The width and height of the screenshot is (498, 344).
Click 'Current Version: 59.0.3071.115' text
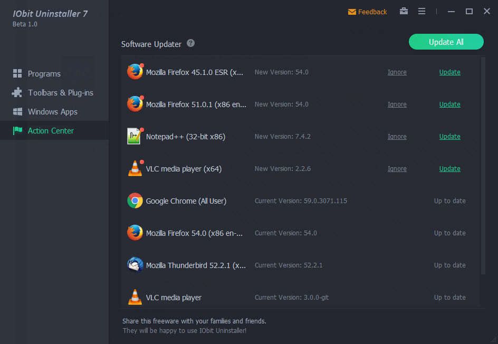(301, 200)
